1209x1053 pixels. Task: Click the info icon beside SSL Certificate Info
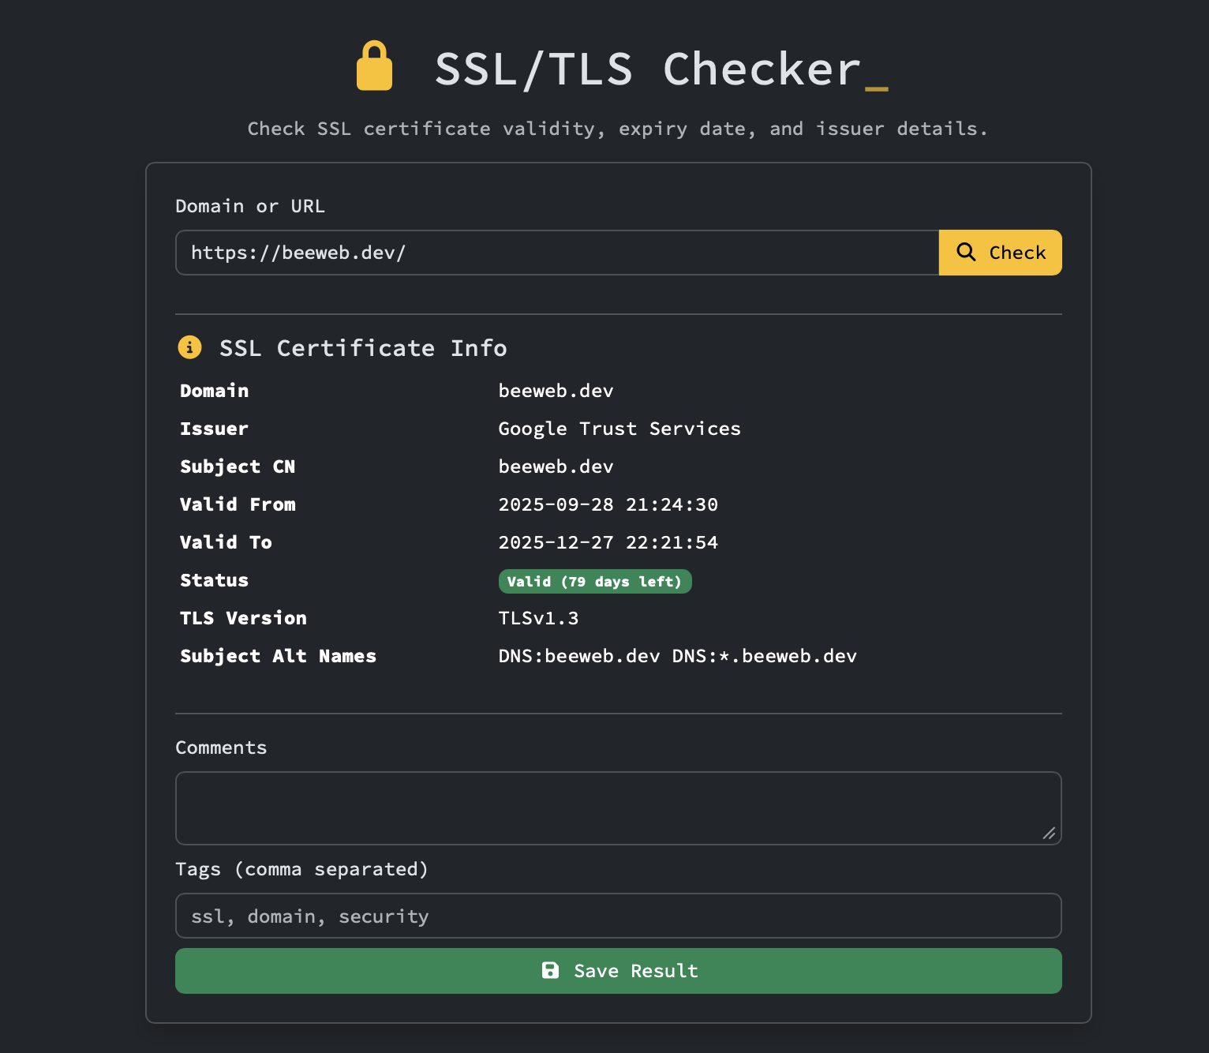(x=189, y=347)
